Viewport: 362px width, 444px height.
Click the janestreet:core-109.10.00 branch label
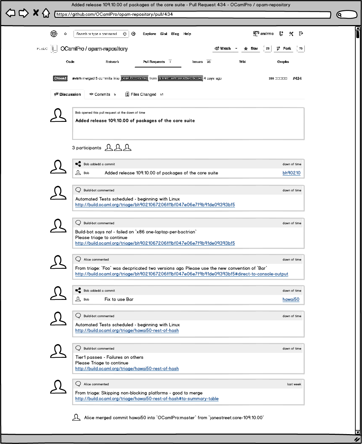[x=180, y=78]
